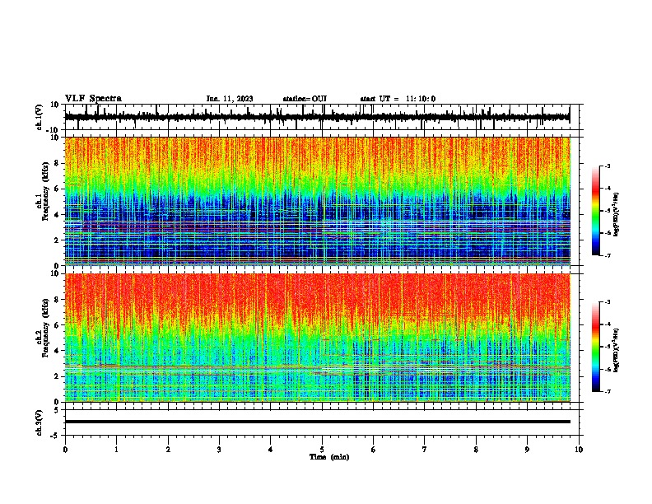The width and height of the screenshot is (652, 504).
Task: Click the '3' tick label on time axis
Action: [x=219, y=450]
